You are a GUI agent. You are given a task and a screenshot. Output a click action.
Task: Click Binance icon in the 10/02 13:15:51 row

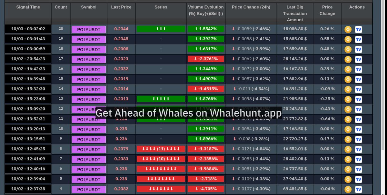pyautogui.click(x=348, y=139)
